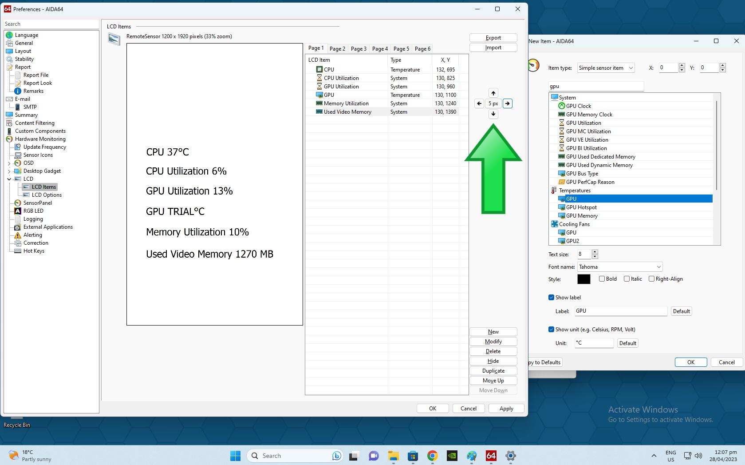Viewport: 745px width, 465px height.
Task: Select the Content Filtering icon
Action: (9, 123)
